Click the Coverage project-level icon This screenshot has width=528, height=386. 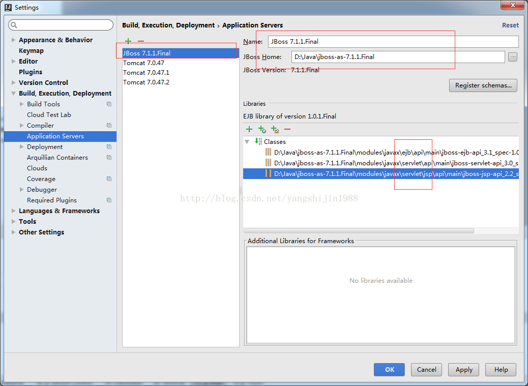coord(109,179)
